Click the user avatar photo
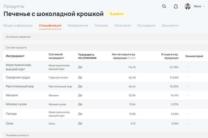Viewport: 208px width, 138px height. pyautogui.click(x=188, y=6)
